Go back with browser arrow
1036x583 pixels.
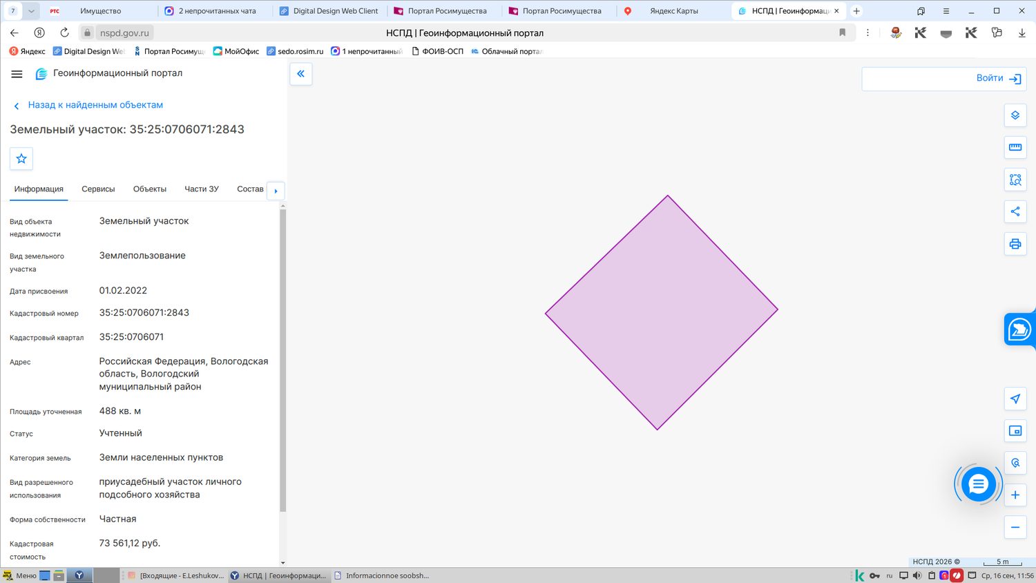pos(15,32)
